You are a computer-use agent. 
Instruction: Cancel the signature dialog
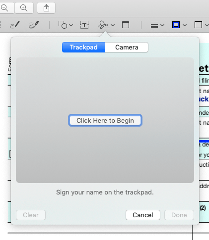point(143,215)
